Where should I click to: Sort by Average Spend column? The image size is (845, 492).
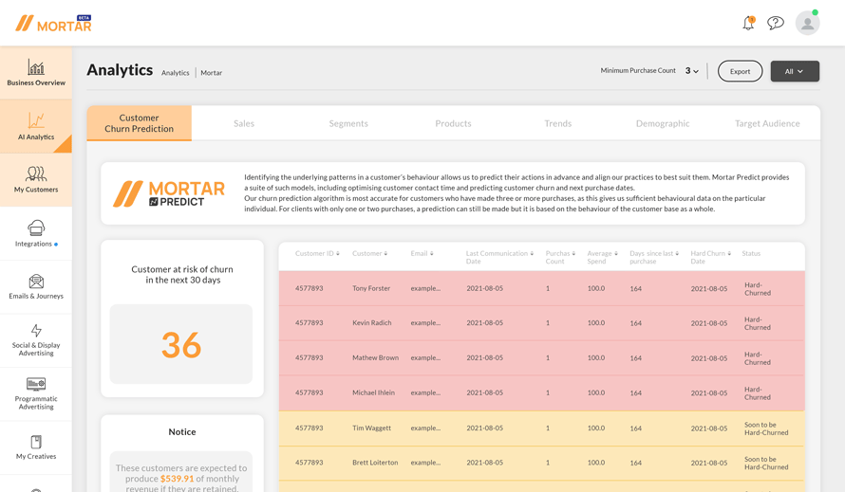(x=602, y=257)
